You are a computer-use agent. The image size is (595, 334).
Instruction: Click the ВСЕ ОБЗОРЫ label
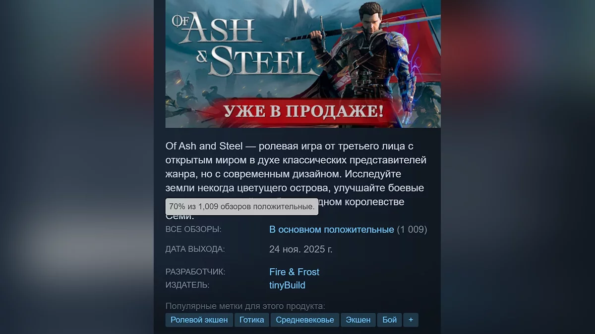193,230
